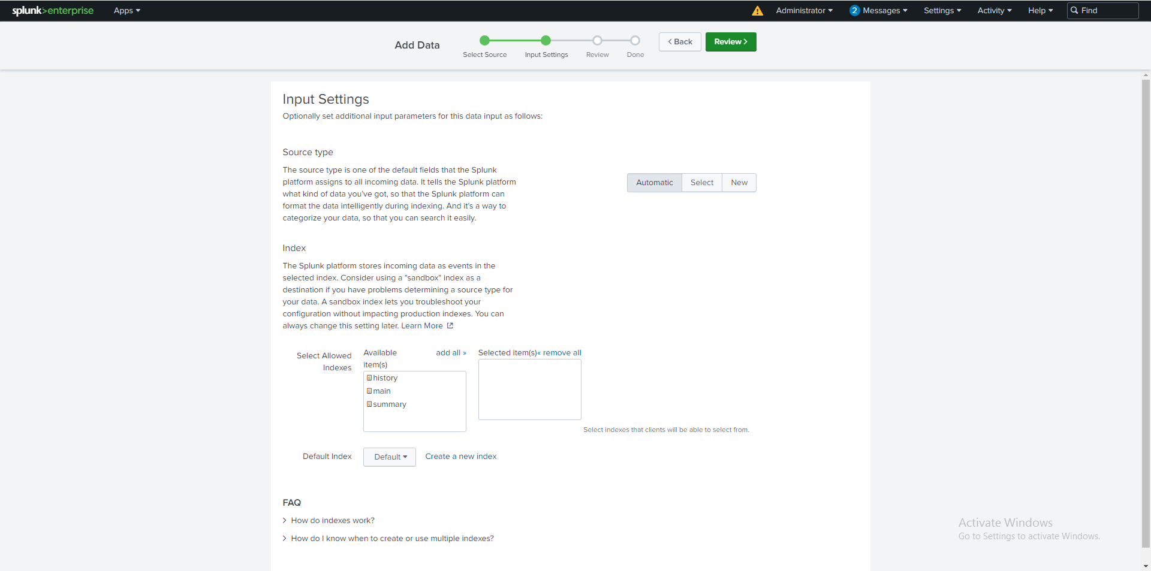Viewport: 1151px width, 571px height.
Task: Set source type to Automatic
Action: [x=654, y=183]
